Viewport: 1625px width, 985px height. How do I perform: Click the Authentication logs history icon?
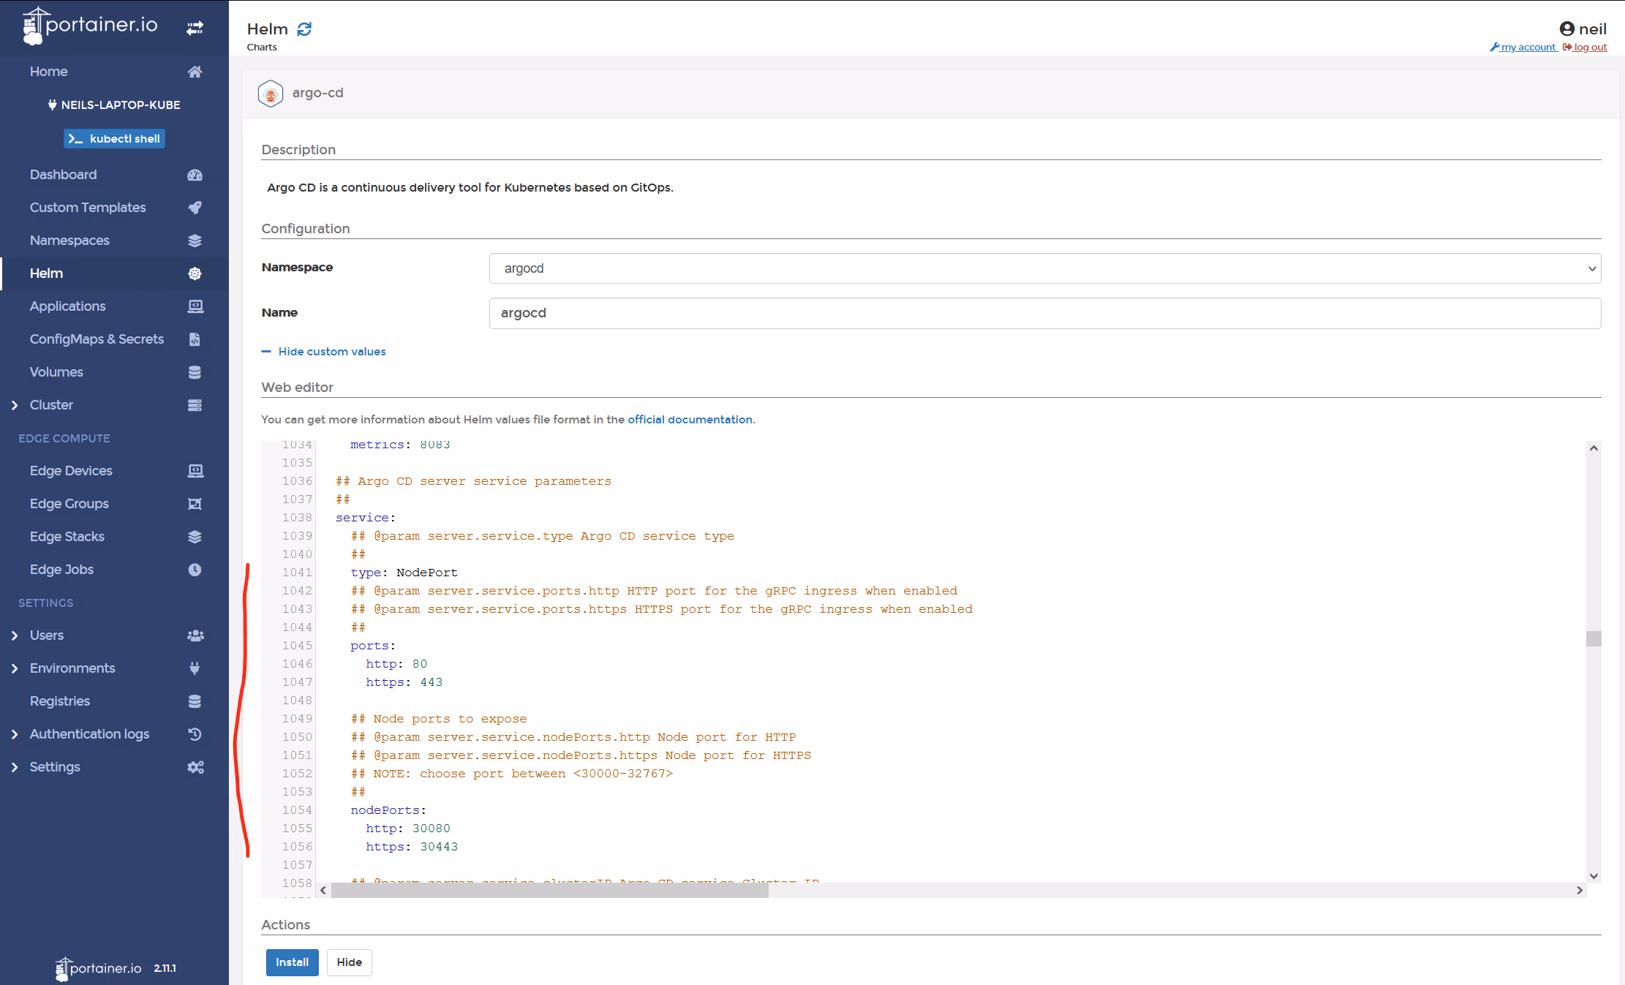[x=195, y=734]
